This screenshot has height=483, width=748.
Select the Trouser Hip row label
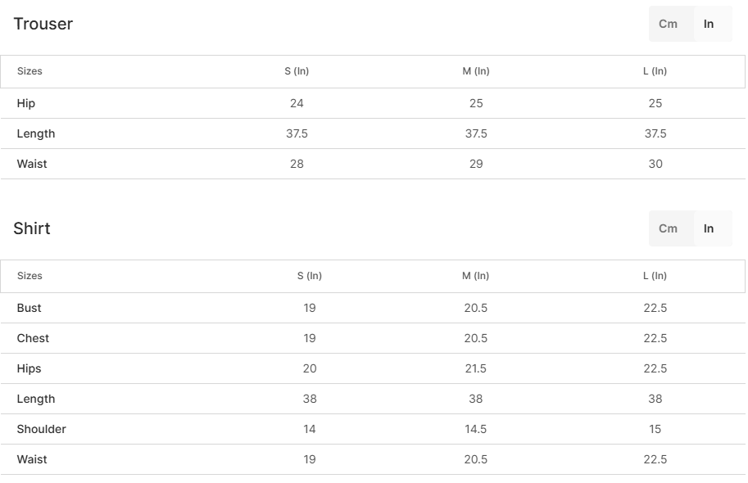pos(26,103)
